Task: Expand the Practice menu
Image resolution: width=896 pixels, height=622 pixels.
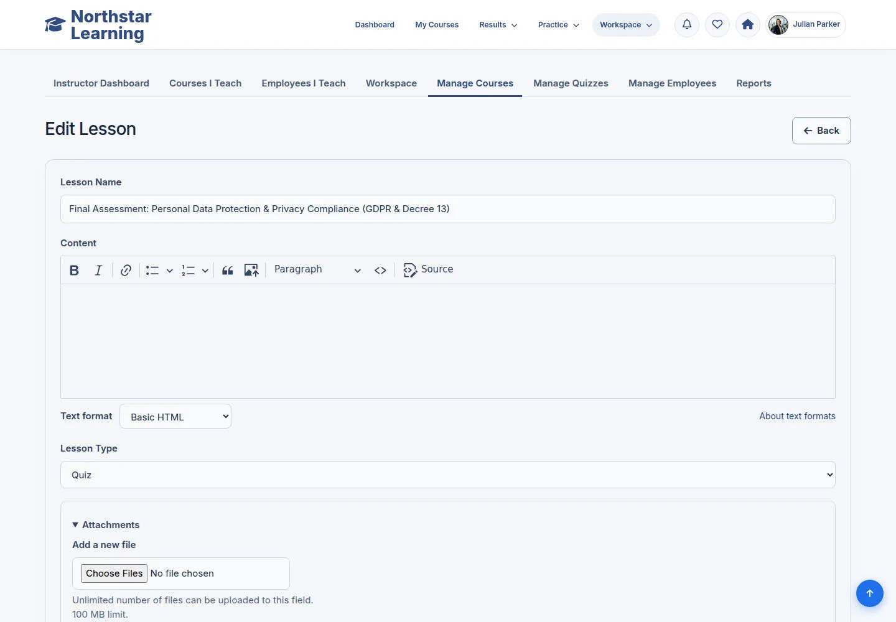Action: (x=559, y=25)
